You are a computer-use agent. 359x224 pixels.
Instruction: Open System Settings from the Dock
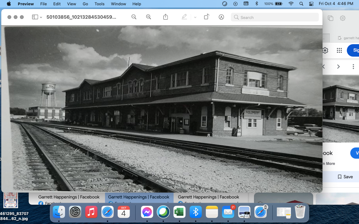(x=75, y=212)
